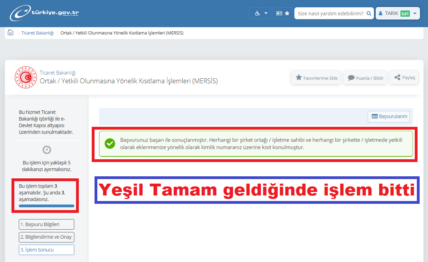The width and height of the screenshot is (428, 262).
Task: Click the blue stage progress bar
Action: [x=46, y=206]
